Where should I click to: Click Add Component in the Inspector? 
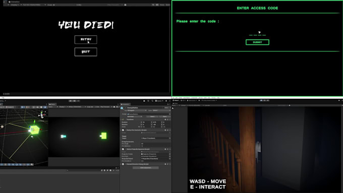pyautogui.click(x=146, y=168)
